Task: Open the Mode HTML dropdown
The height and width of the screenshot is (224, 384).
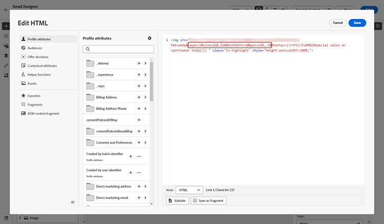Action: [x=189, y=190]
